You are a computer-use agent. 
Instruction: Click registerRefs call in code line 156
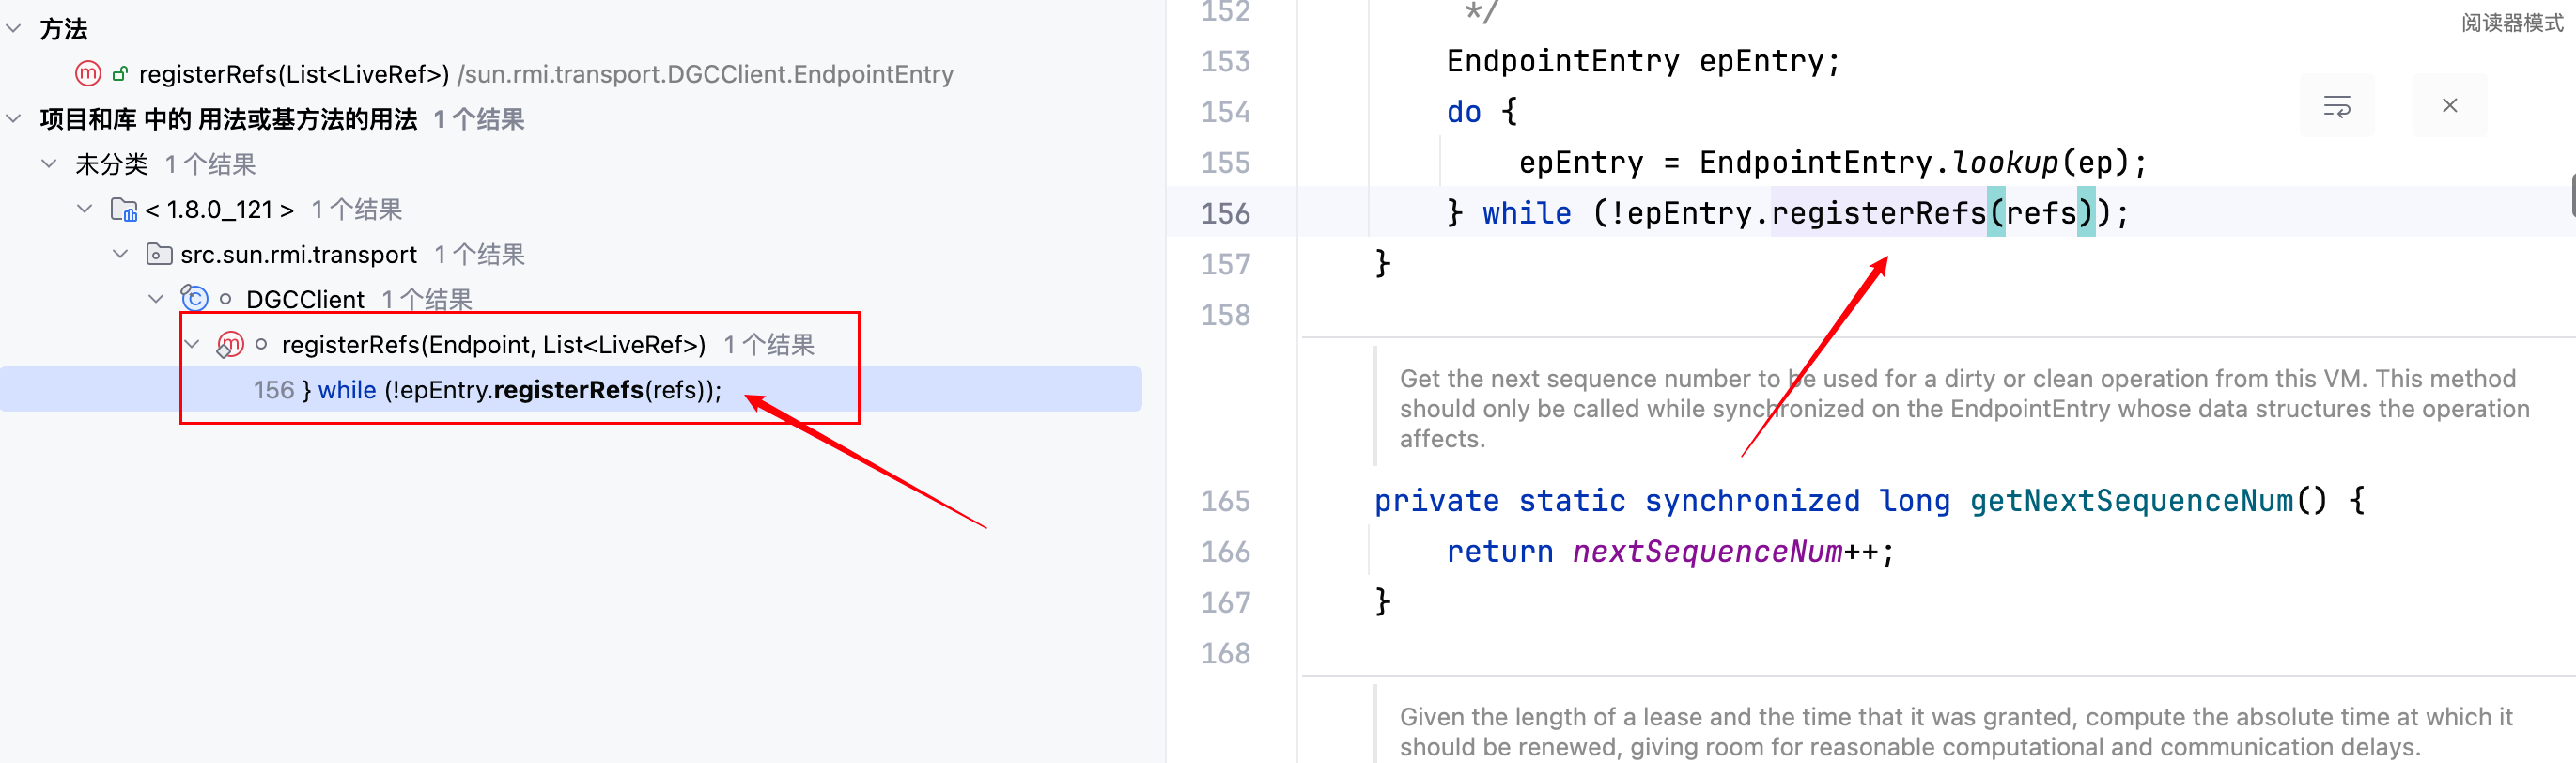[1877, 213]
